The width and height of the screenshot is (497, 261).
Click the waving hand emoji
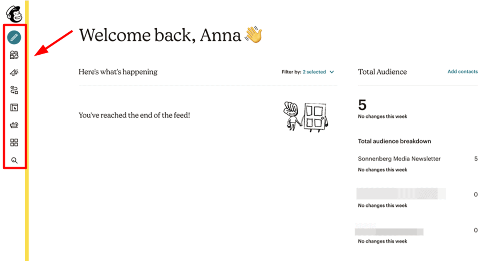pyautogui.click(x=253, y=35)
